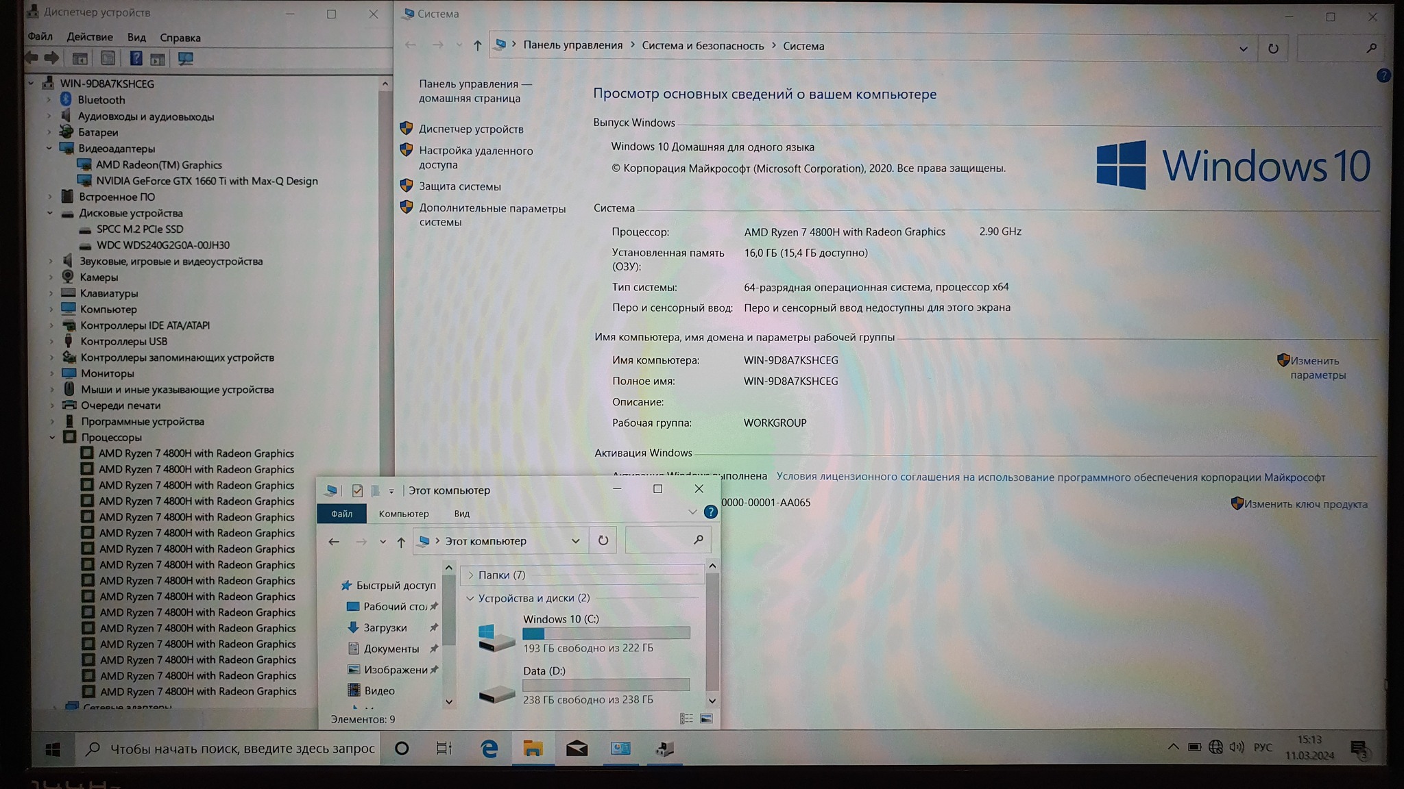The image size is (1404, 789).
Task: Select the Компьютер ribbon tab in explorer
Action: click(403, 514)
